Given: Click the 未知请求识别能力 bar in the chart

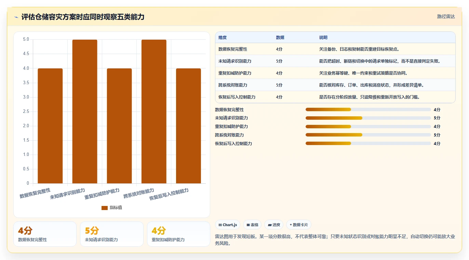Looking at the screenshot, I should 85,112.
